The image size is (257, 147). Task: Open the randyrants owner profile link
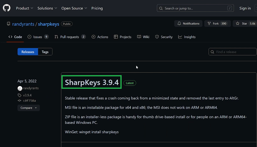pyautogui.click(x=23, y=24)
